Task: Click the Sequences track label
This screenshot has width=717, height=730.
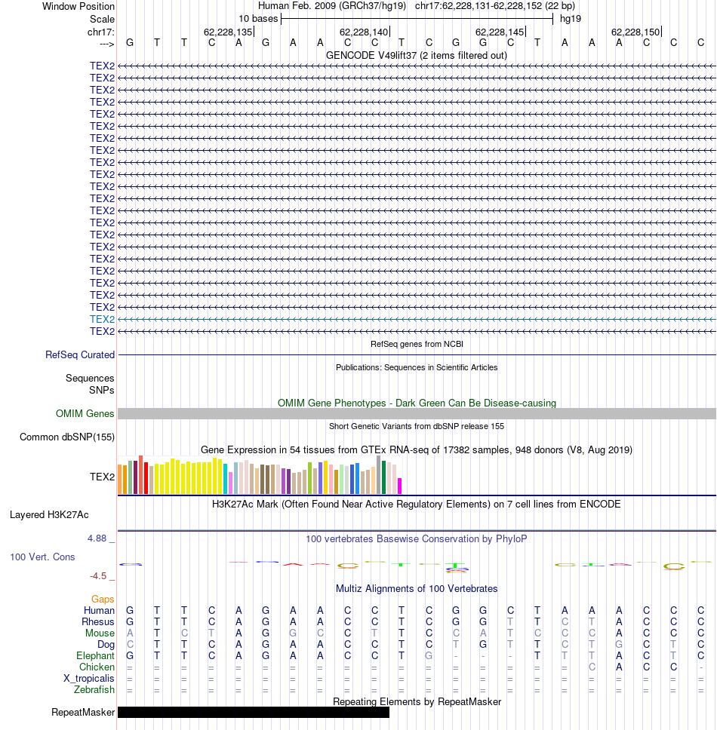Action: 90,378
